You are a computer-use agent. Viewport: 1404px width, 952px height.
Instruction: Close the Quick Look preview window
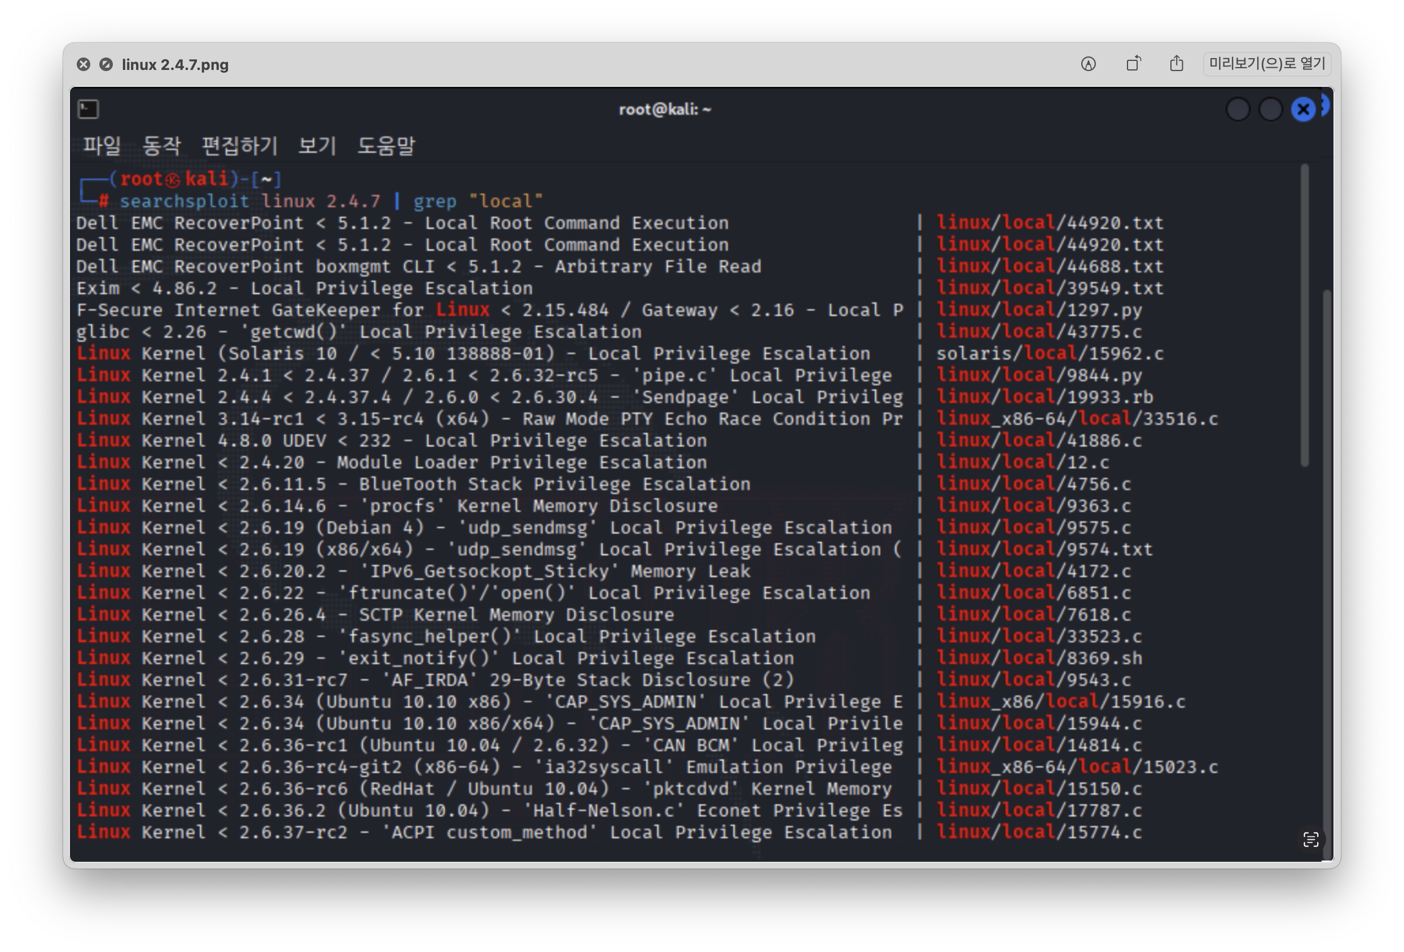coord(84,65)
